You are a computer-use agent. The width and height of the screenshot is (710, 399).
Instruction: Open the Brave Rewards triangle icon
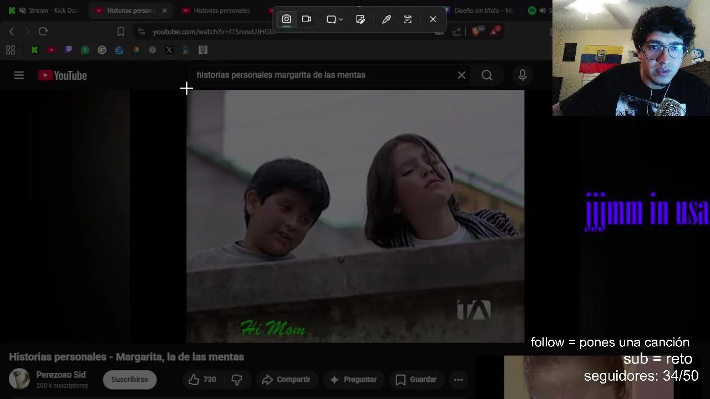(494, 31)
